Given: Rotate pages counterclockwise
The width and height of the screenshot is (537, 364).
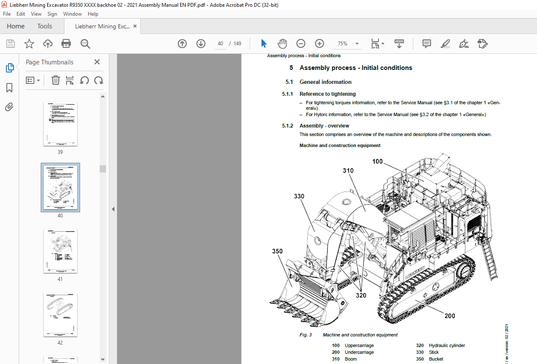Looking at the screenshot, I should coord(84,81).
